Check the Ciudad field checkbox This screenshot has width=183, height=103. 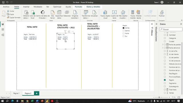tap(165, 41)
